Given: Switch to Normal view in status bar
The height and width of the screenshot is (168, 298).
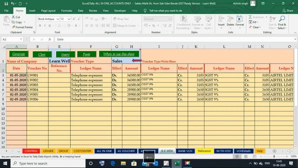Looking at the screenshot, I should (x=237, y=156).
